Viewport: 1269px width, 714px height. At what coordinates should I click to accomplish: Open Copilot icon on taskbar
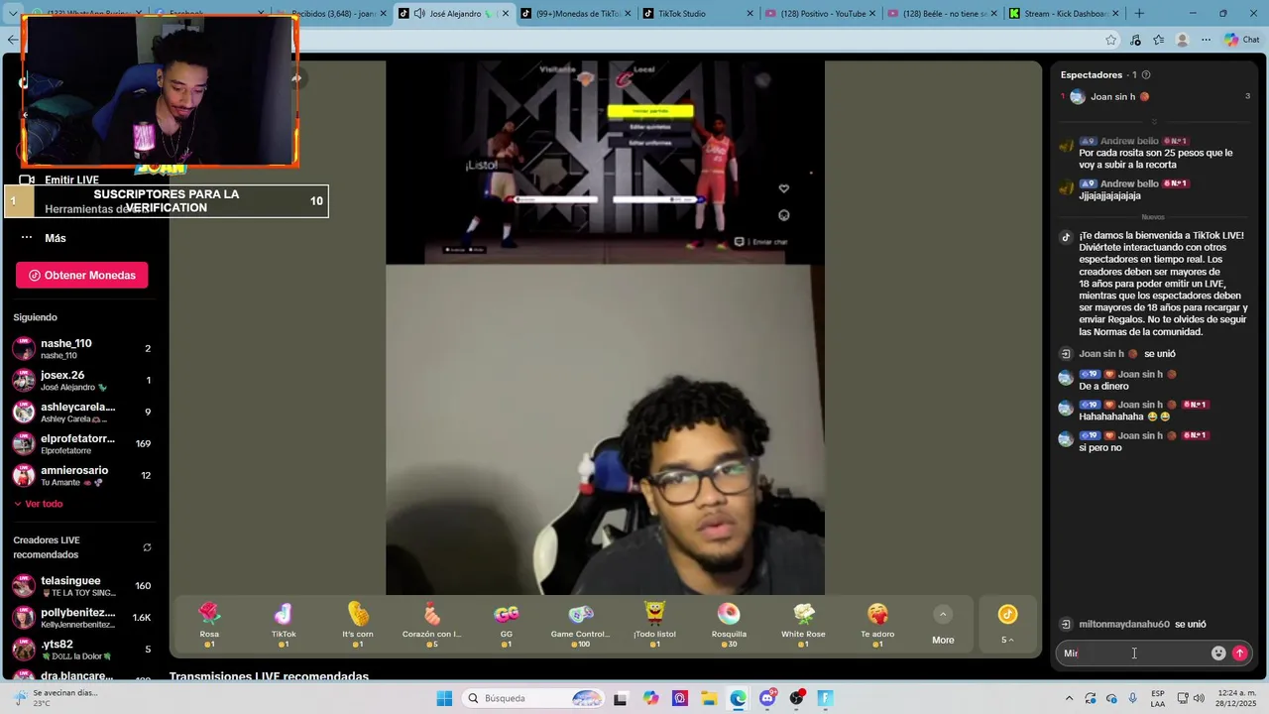pos(650,698)
